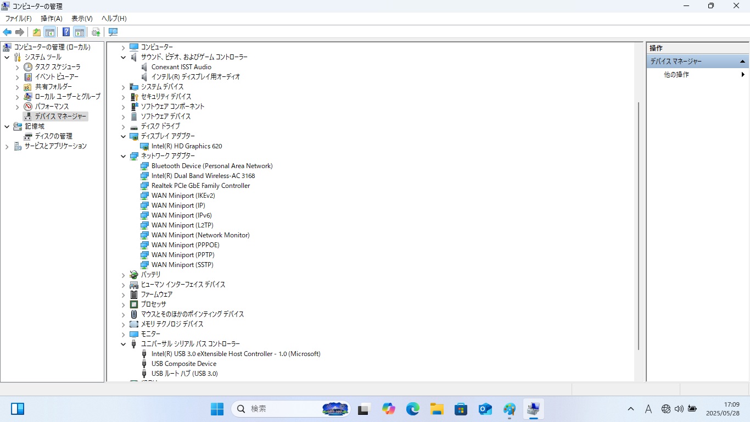Image resolution: width=750 pixels, height=422 pixels.
Task: Click the blue Back arrow in toolbar
Action: pyautogui.click(x=7, y=32)
